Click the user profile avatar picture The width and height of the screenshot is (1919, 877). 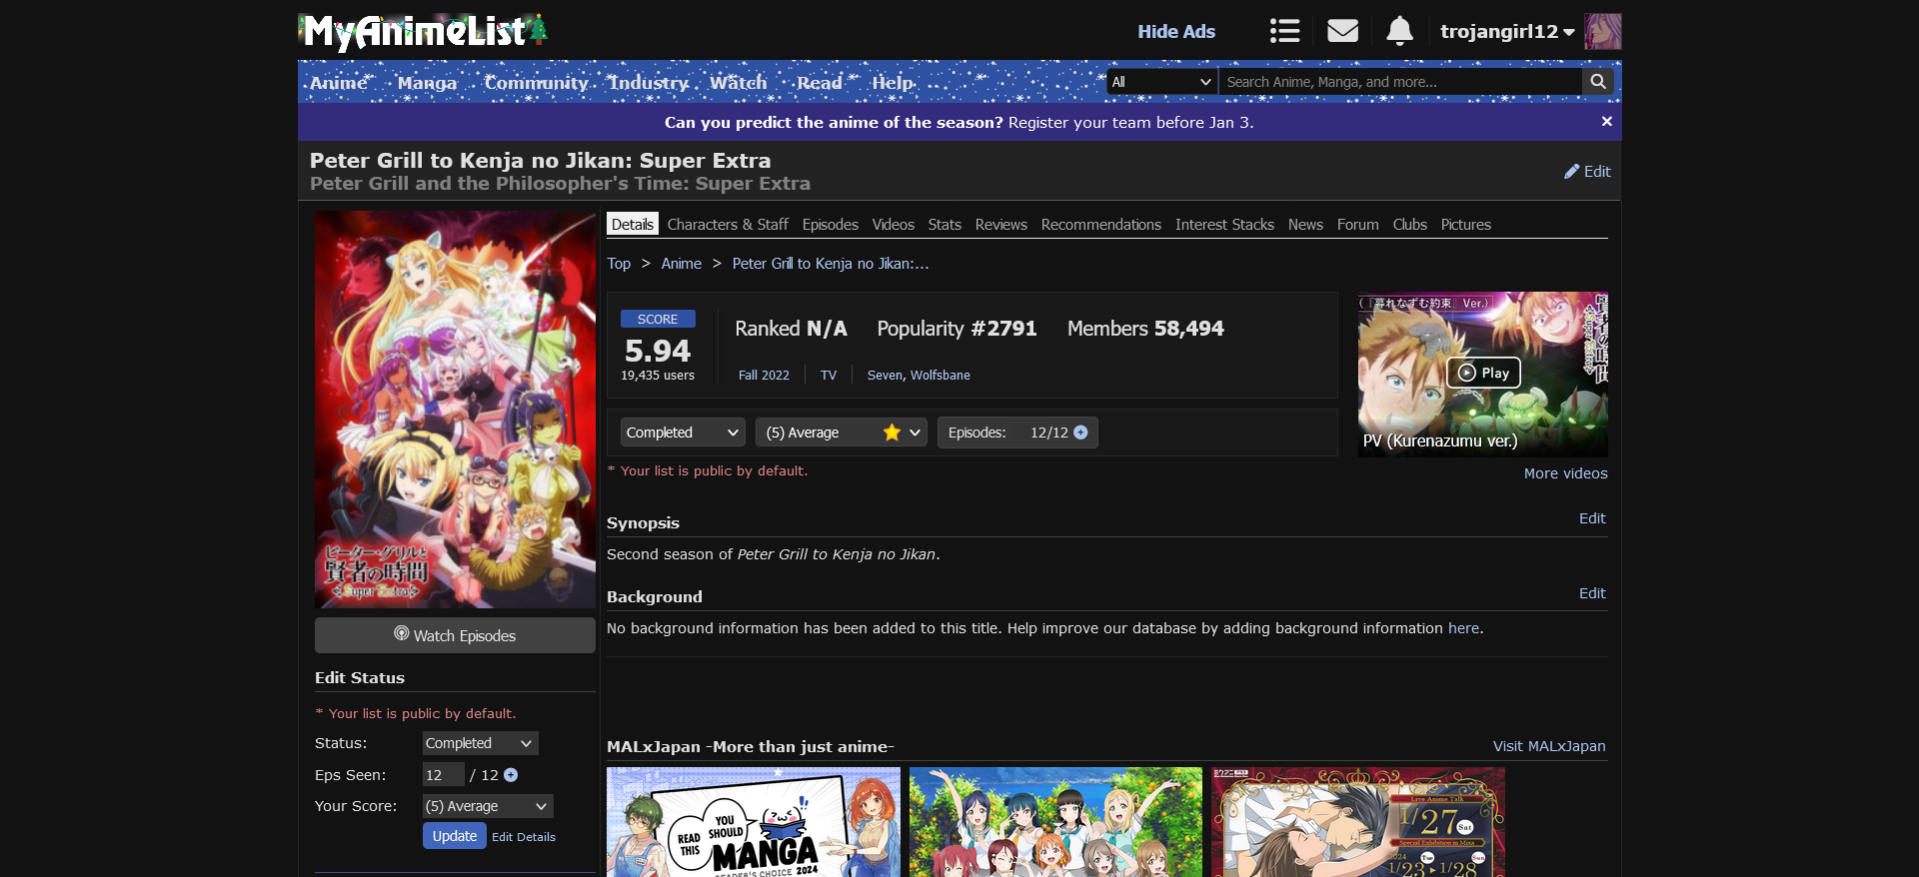coord(1602,31)
